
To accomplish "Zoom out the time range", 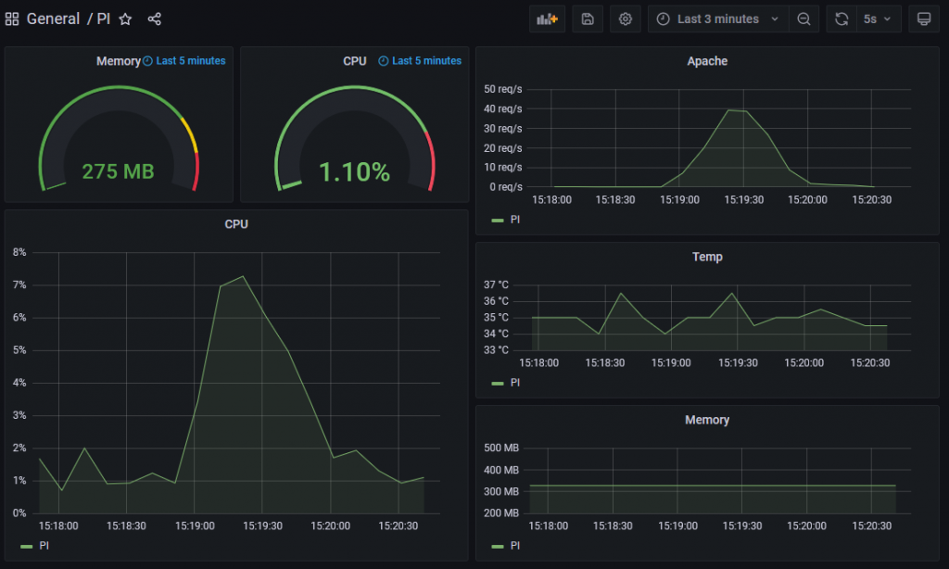I will point(803,19).
